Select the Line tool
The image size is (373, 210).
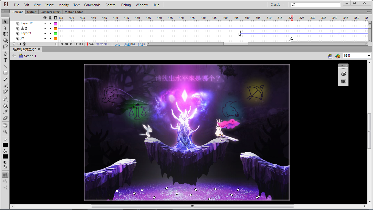pyautogui.click(x=5, y=66)
